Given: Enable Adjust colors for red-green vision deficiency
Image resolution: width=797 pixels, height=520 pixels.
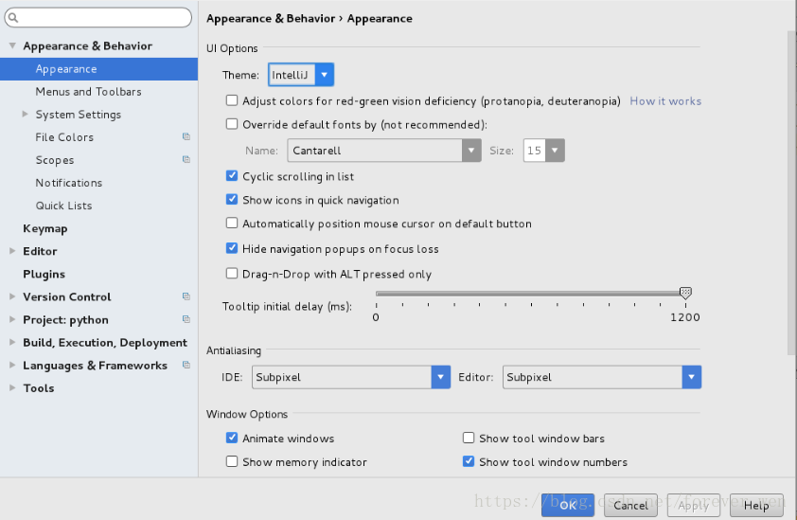Looking at the screenshot, I should pos(232,100).
